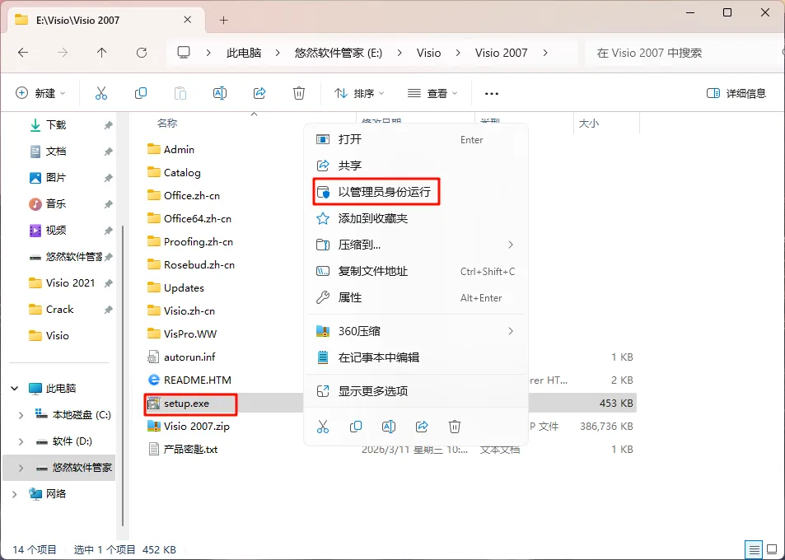Image resolution: width=785 pixels, height=560 pixels.
Task: Click the copy icon in context menu
Action: tap(356, 427)
